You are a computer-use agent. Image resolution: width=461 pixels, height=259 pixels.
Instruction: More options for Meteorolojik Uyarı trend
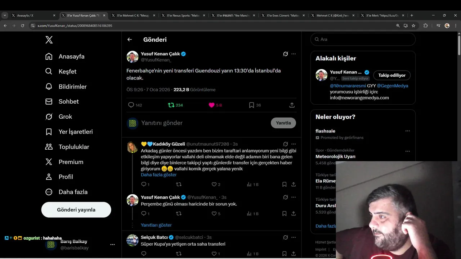408,151
